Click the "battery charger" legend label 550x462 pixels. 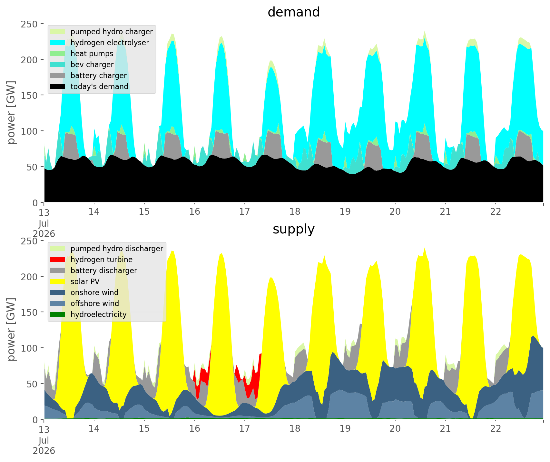tap(99, 76)
